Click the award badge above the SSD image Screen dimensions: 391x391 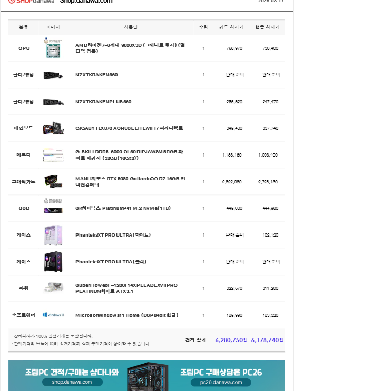[x=53, y=201]
